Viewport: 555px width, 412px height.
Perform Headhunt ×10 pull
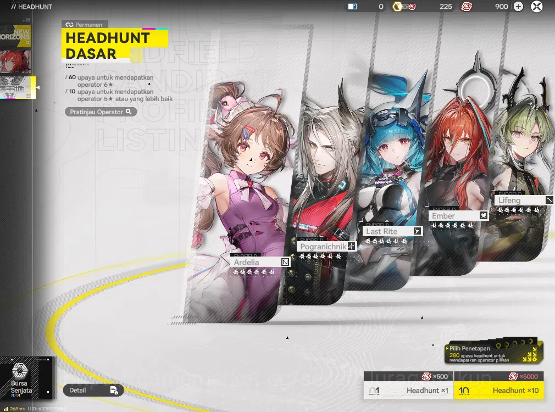[x=498, y=391]
